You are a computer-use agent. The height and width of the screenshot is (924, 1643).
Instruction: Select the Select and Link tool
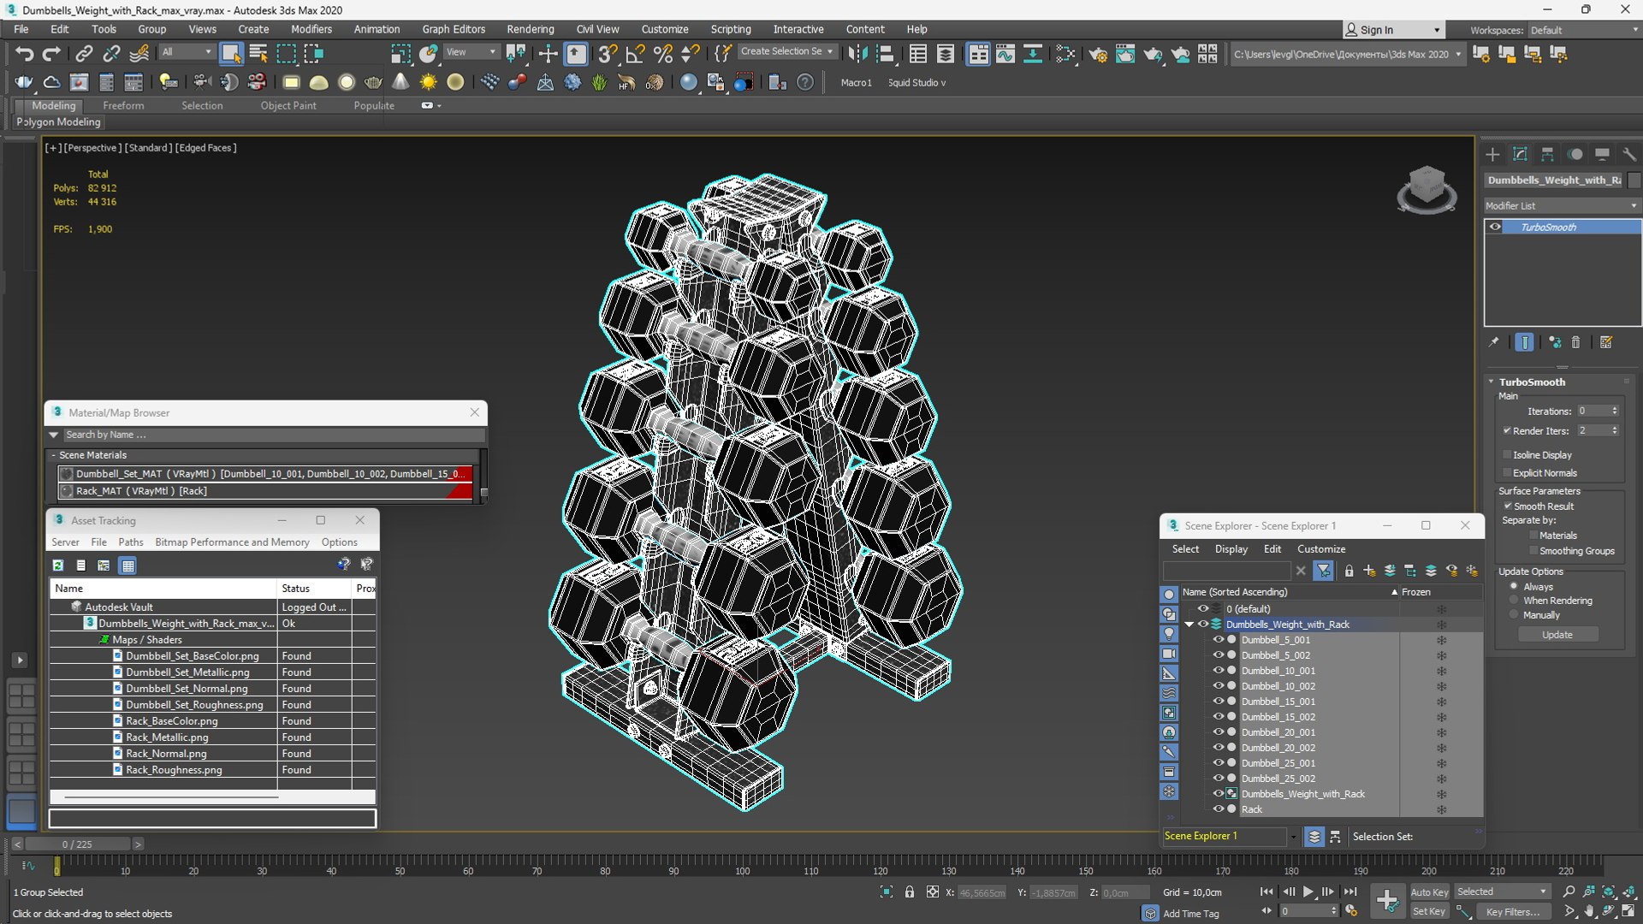click(84, 54)
